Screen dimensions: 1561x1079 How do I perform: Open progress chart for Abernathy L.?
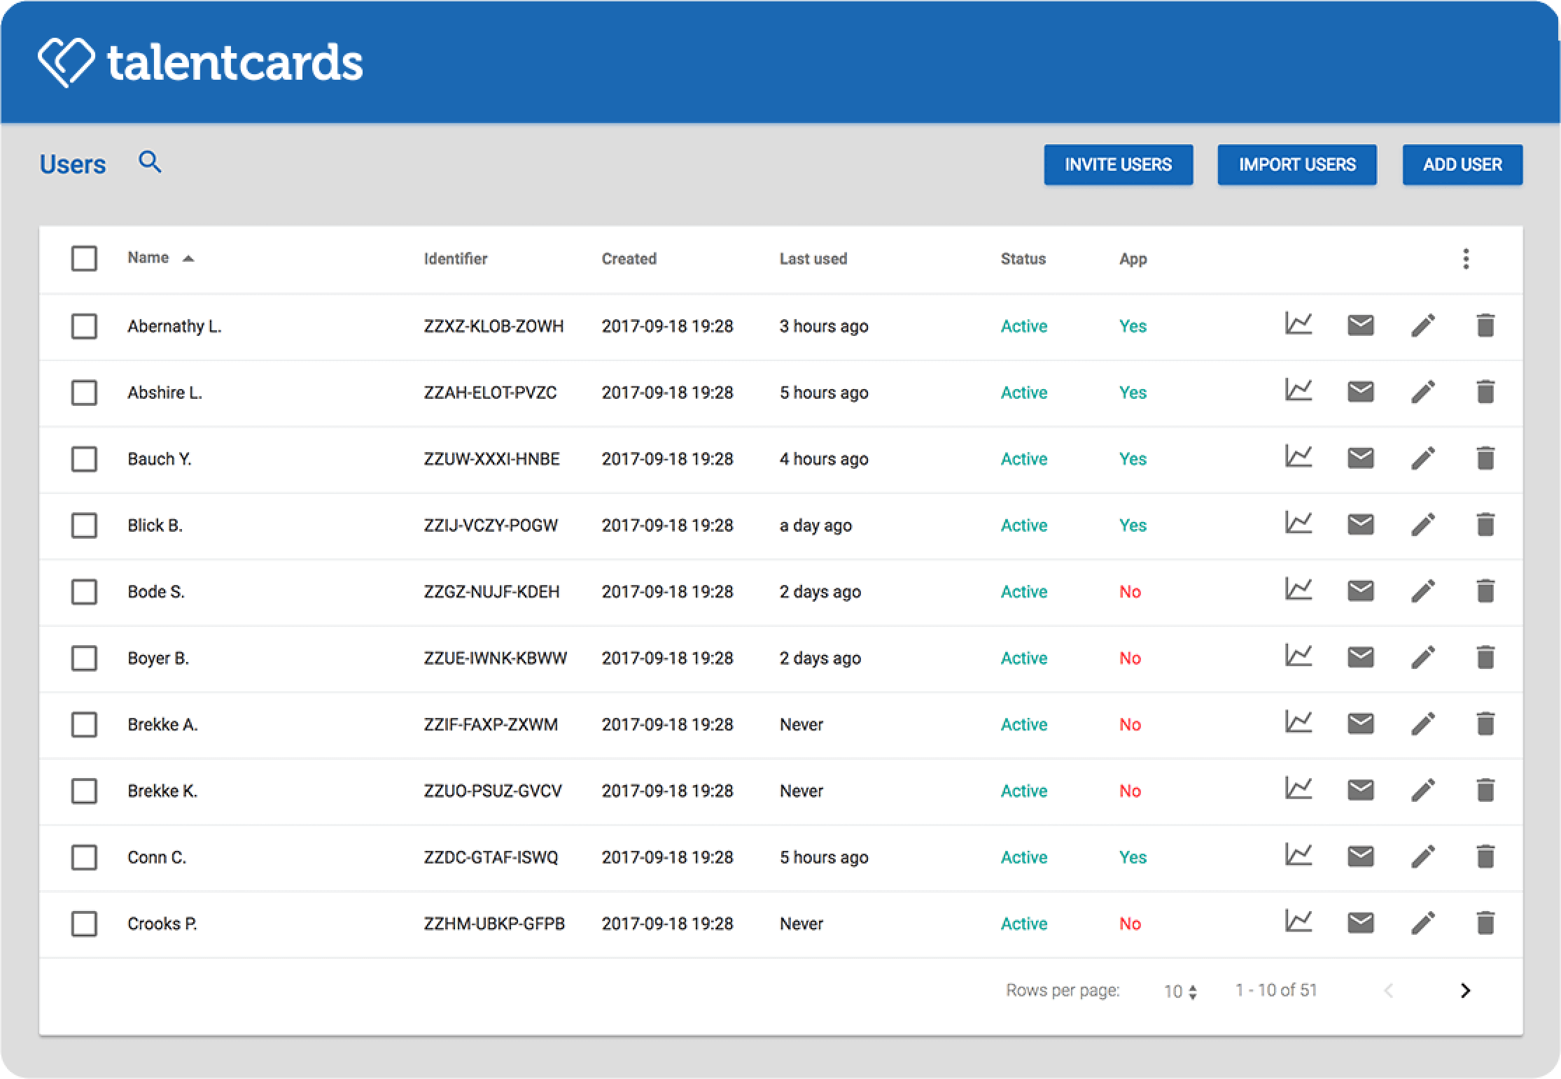(x=1298, y=326)
